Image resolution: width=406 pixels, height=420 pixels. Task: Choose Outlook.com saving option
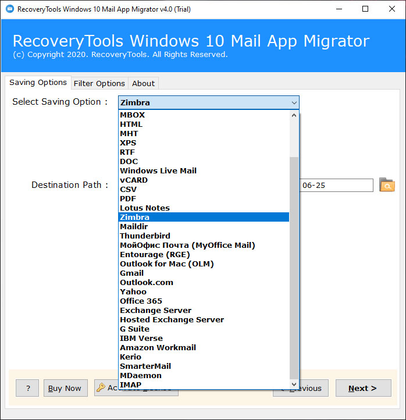click(x=204, y=282)
